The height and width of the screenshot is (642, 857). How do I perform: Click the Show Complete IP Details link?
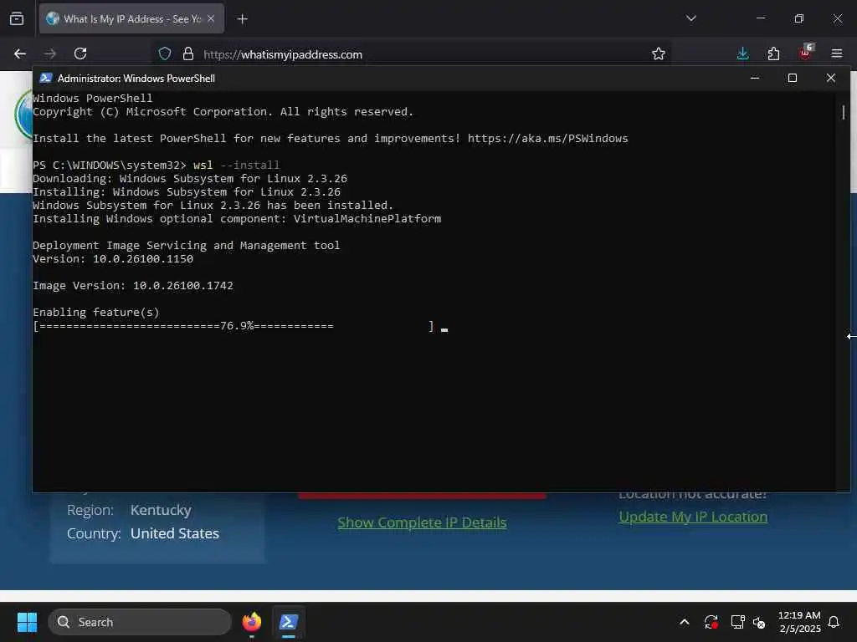coord(422,522)
